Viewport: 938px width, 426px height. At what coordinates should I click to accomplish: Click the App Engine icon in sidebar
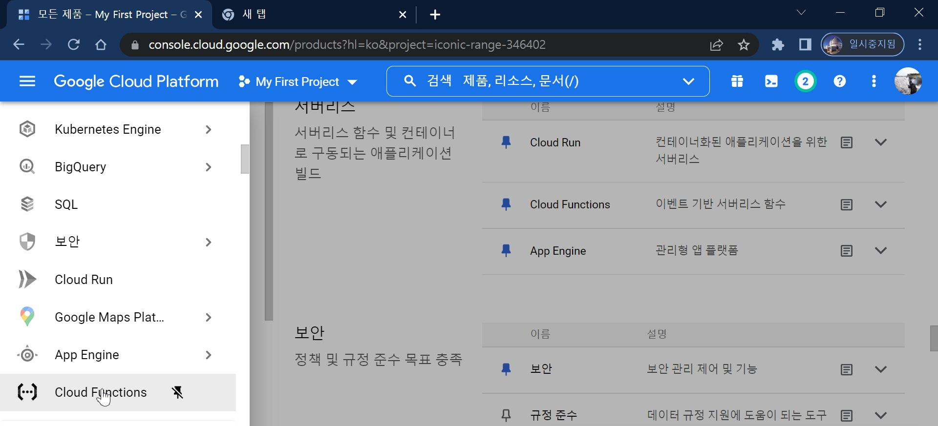pos(27,355)
